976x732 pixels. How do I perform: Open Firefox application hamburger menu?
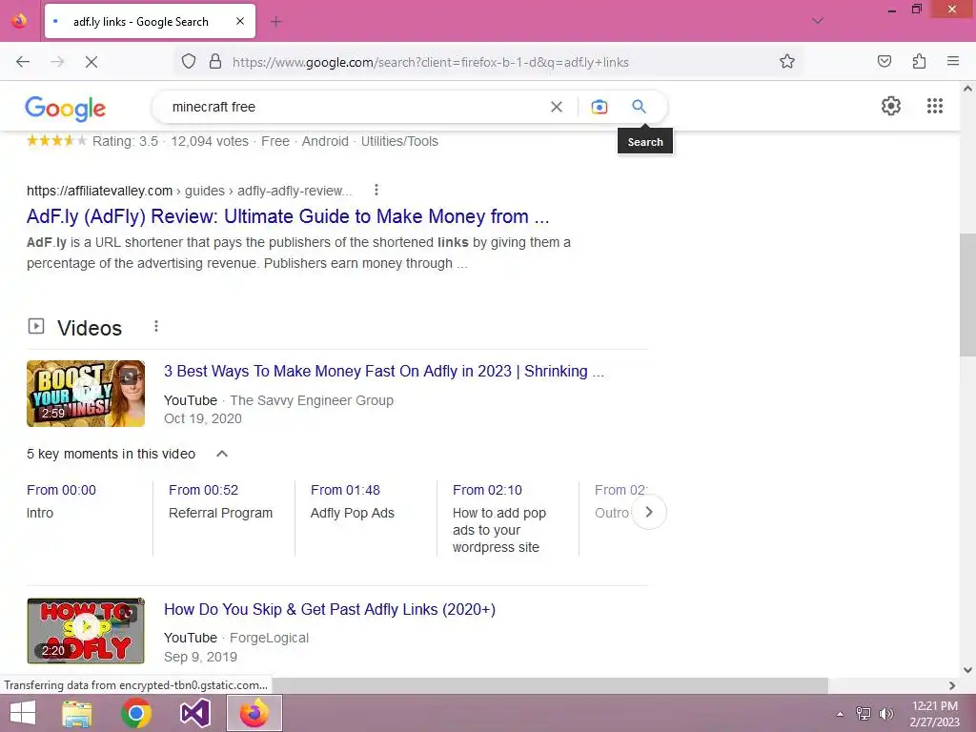(953, 61)
